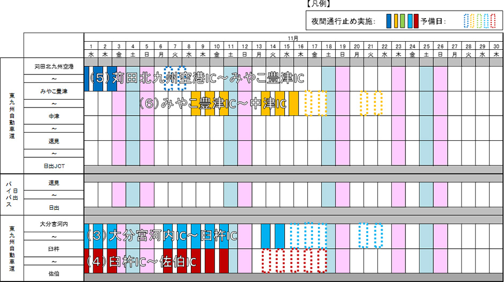
Task: Click the solid light blue legend swatch
Action: tap(410, 21)
